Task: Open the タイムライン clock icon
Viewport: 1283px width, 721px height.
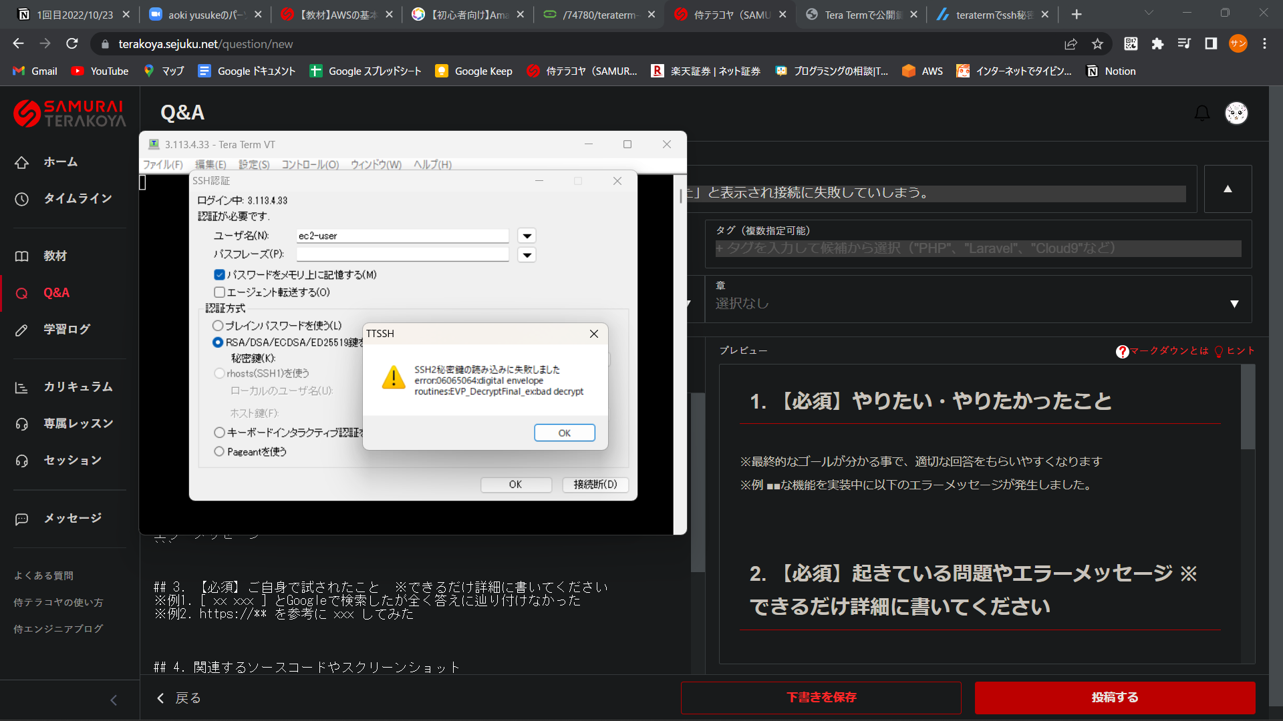Action: 22,199
